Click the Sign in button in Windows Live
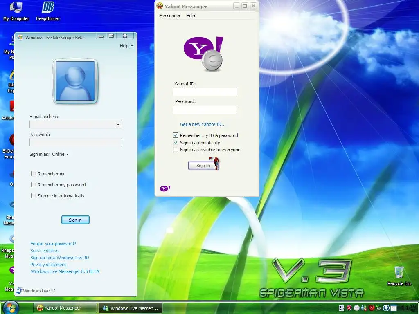 (x=75, y=220)
